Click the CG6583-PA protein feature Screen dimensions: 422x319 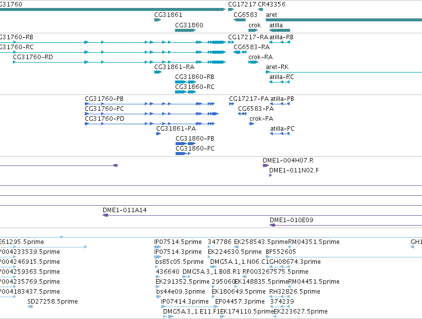[x=242, y=114]
